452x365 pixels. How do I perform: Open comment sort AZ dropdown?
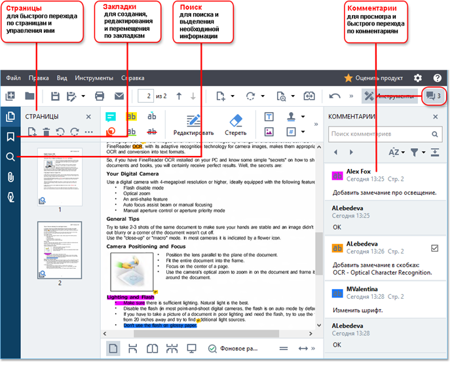(x=397, y=152)
